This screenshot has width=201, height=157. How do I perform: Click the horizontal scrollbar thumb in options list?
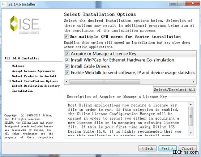tap(105, 82)
